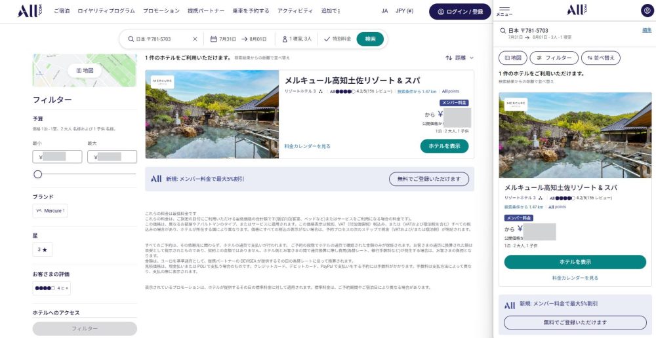Select Mercure brand filter

tap(51, 210)
